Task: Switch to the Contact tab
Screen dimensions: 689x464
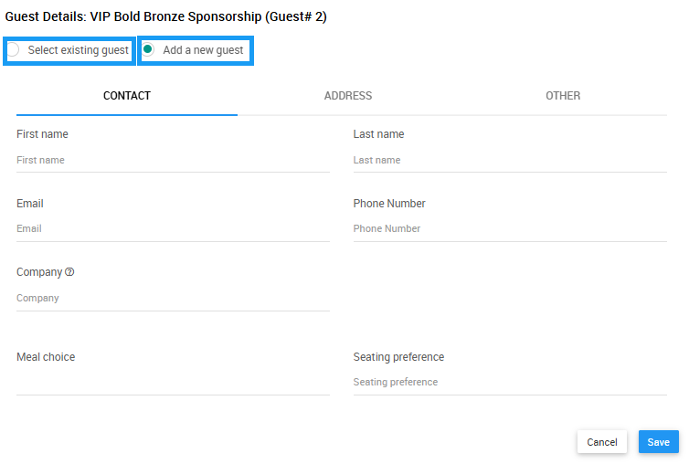Action: tap(127, 96)
